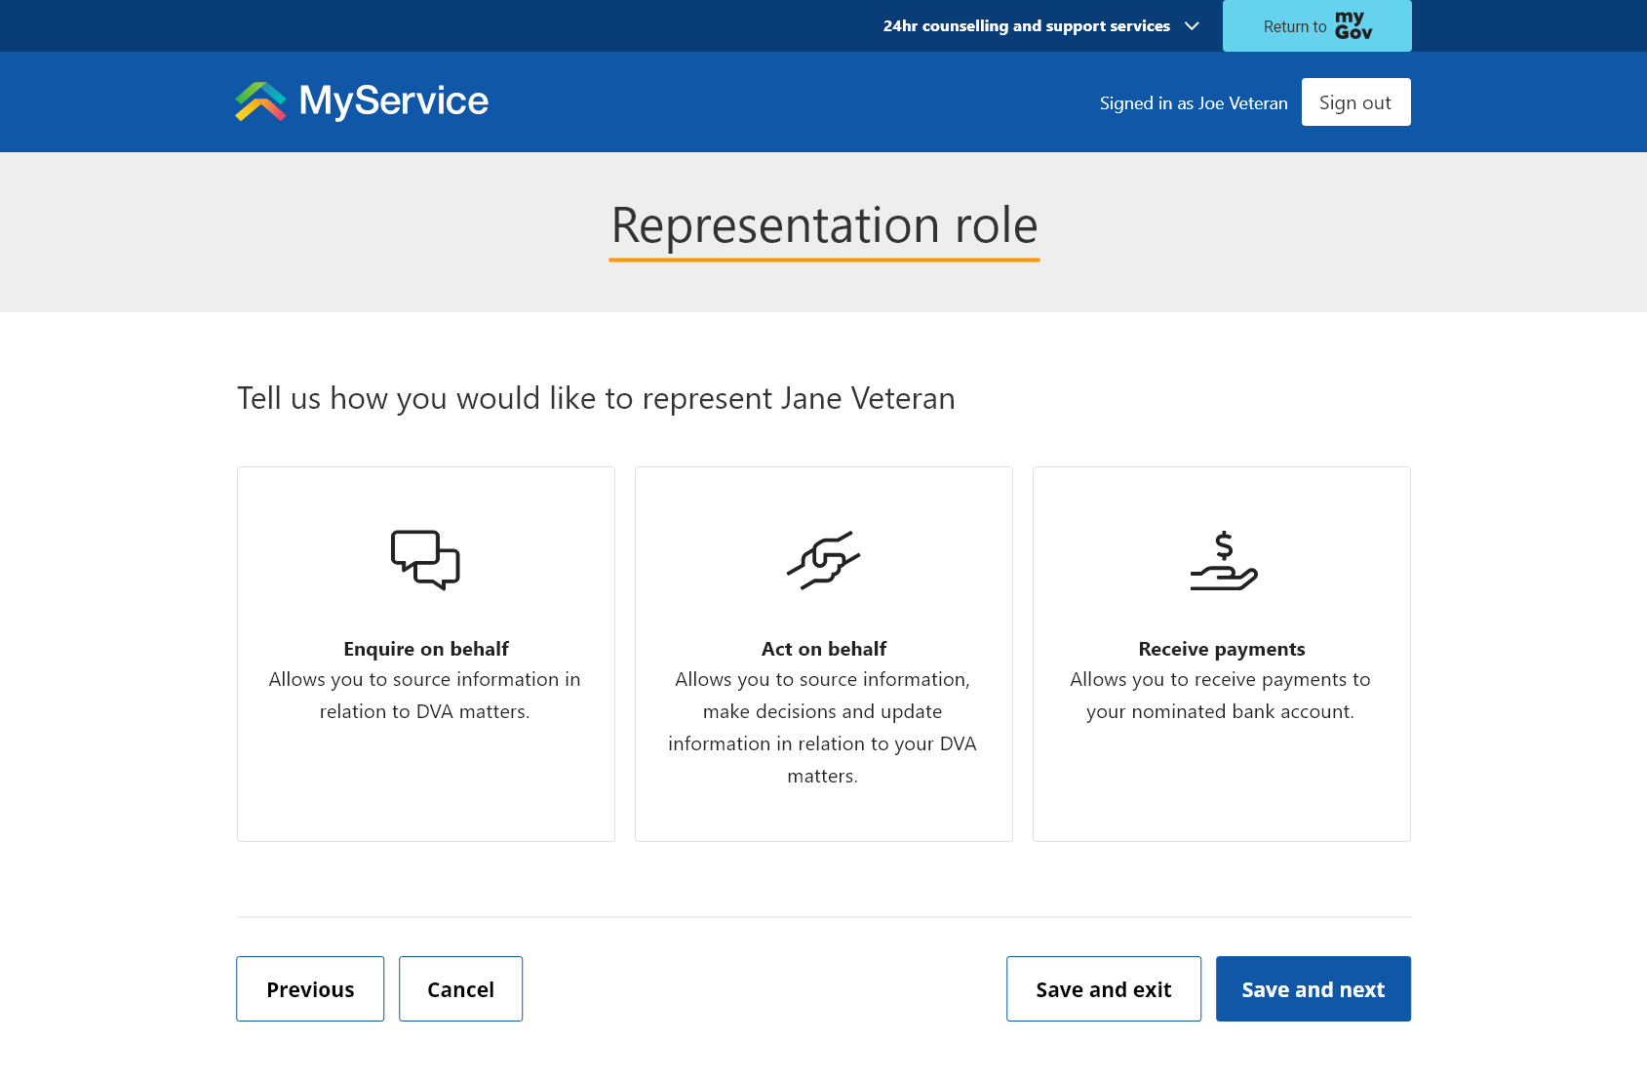This screenshot has height=1082, width=1647.
Task: Click Signed in as Joe Veteran text
Action: pyautogui.click(x=1194, y=101)
